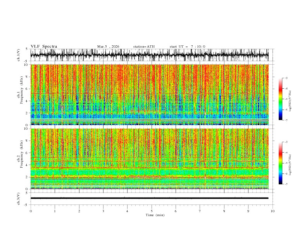Viewport: 307px width, 237px height.
Task: Click the time axis tick label '7'
Action: tap(200, 211)
